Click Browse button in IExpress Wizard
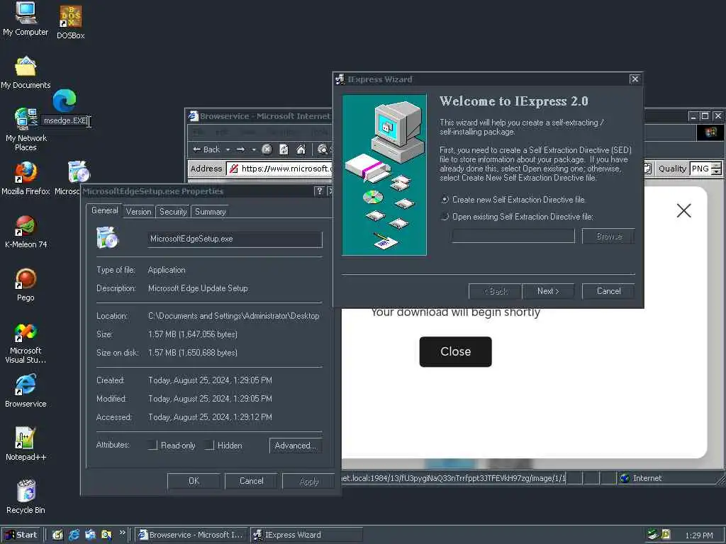726x544 pixels. pyautogui.click(x=608, y=236)
